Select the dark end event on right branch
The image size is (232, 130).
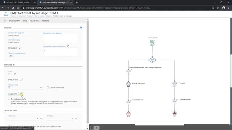coord(174,113)
